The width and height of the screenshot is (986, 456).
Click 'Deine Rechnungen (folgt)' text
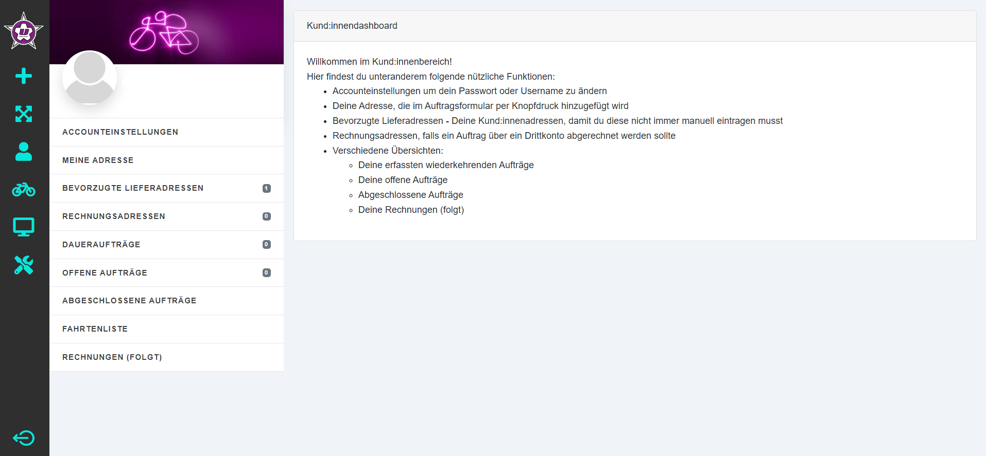click(411, 210)
